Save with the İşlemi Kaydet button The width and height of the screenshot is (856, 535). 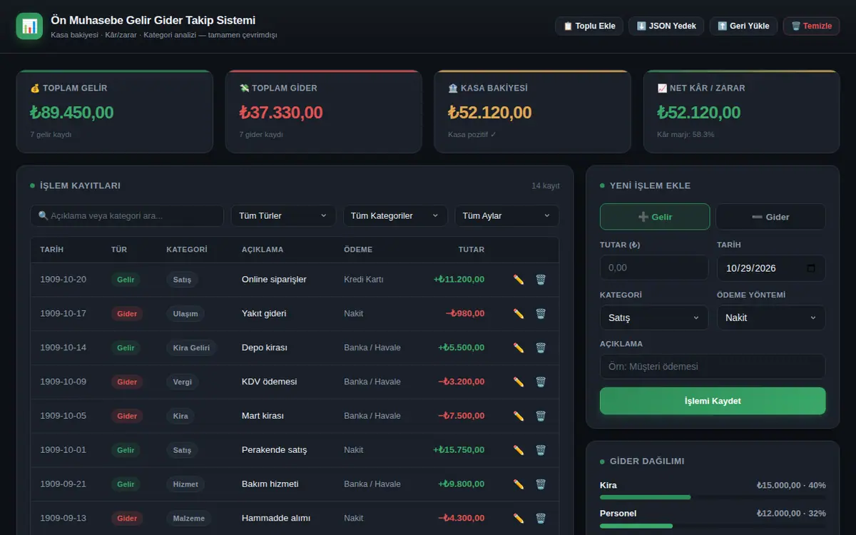713,401
